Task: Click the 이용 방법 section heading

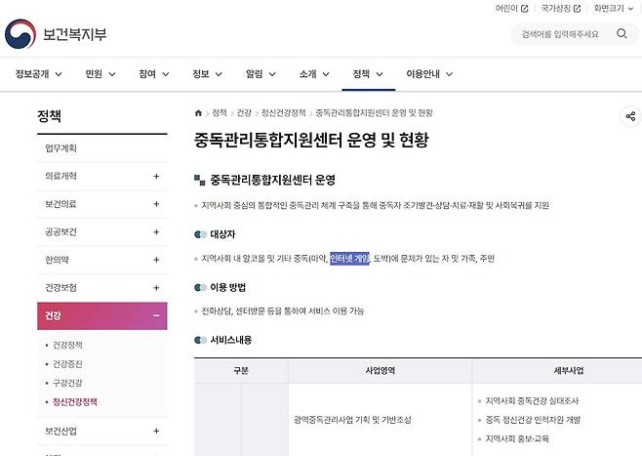Action: click(x=228, y=288)
